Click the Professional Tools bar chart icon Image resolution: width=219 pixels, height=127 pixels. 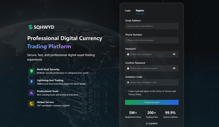31,93
